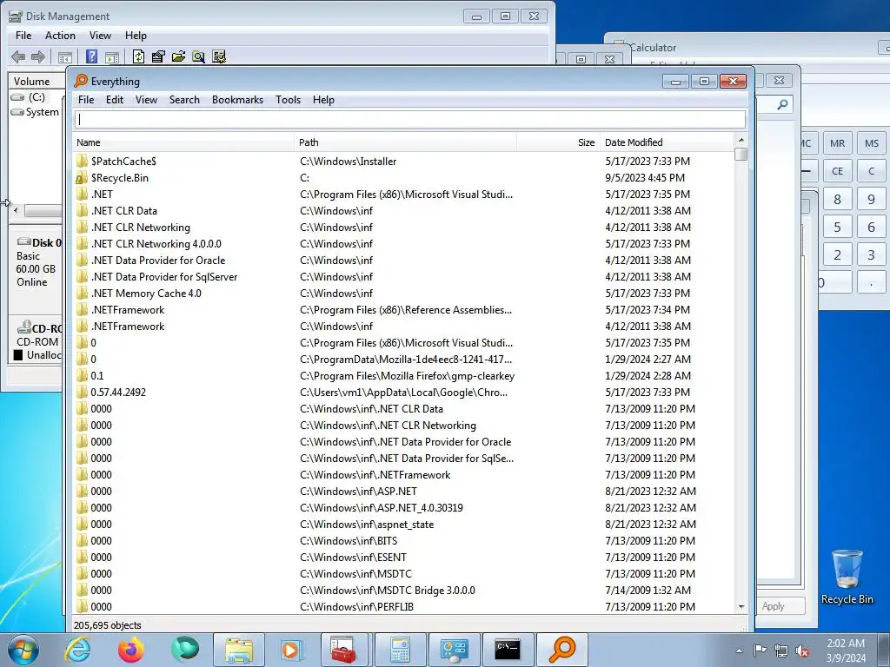Sort results by the Size column header
890x667 pixels.
[557, 142]
